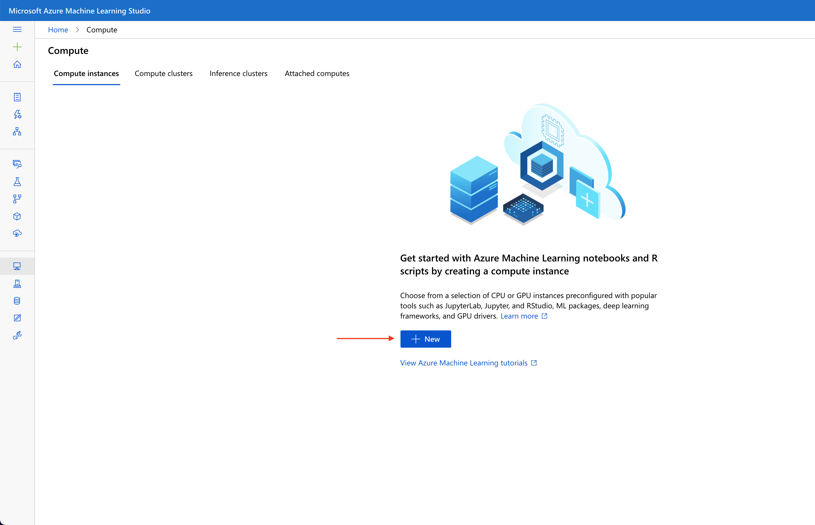Click the external link icon beside Learn more
Viewport: 815px width, 525px height.
pyautogui.click(x=544, y=316)
